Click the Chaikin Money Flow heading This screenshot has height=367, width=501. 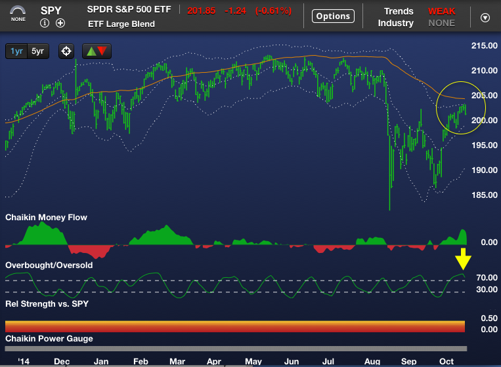(x=47, y=218)
